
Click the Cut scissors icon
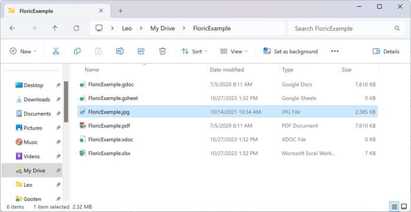coord(56,51)
